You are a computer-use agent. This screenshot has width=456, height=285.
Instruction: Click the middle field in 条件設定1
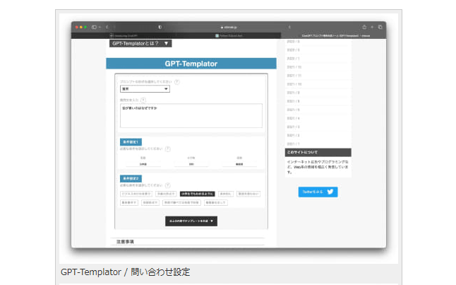tap(191, 163)
